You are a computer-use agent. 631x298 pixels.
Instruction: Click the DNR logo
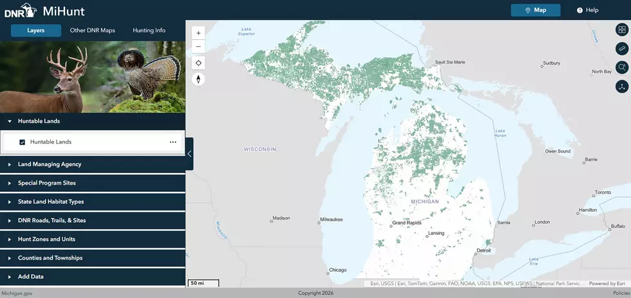click(21, 11)
